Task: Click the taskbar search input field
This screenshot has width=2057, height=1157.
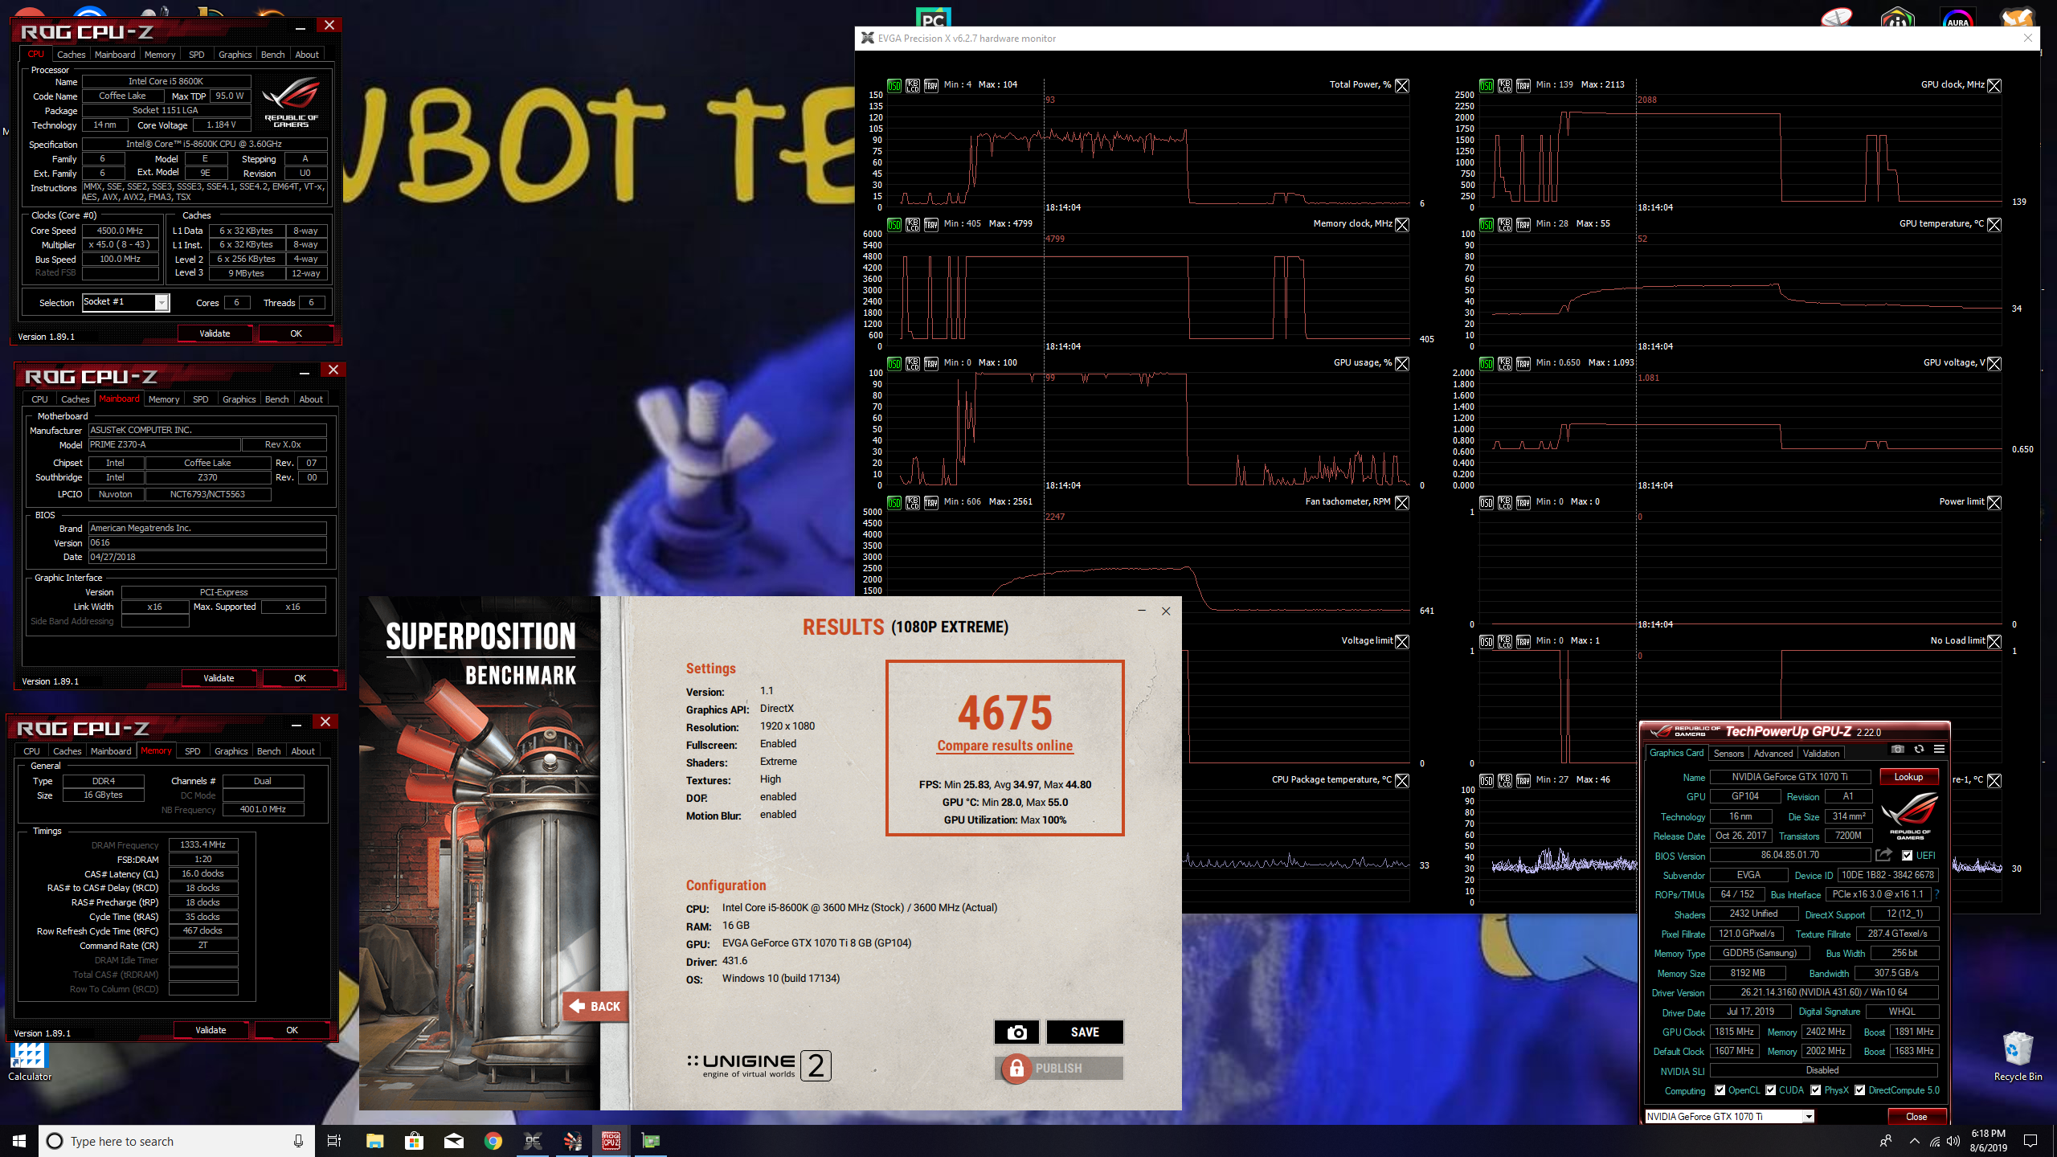Action: point(177,1141)
